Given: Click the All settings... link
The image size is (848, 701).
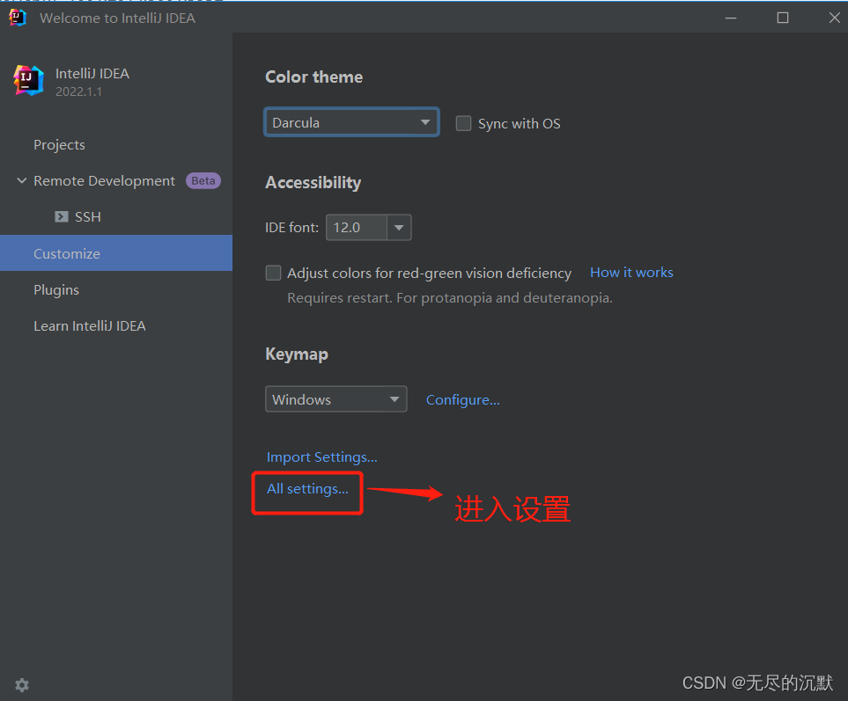Looking at the screenshot, I should pyautogui.click(x=307, y=489).
